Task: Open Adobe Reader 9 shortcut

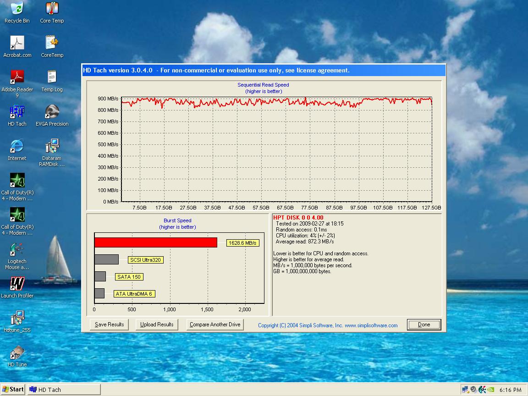Action: (17, 83)
